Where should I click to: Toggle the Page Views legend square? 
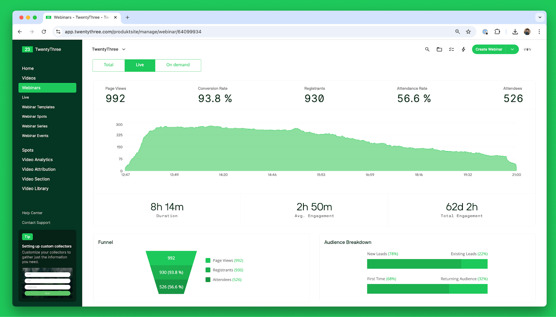click(x=208, y=260)
